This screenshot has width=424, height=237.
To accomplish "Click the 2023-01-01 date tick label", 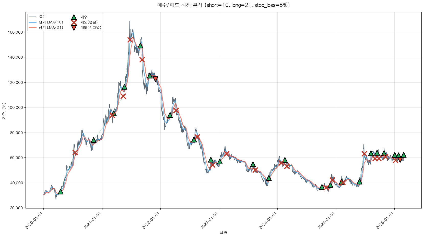I will coord(209,220).
